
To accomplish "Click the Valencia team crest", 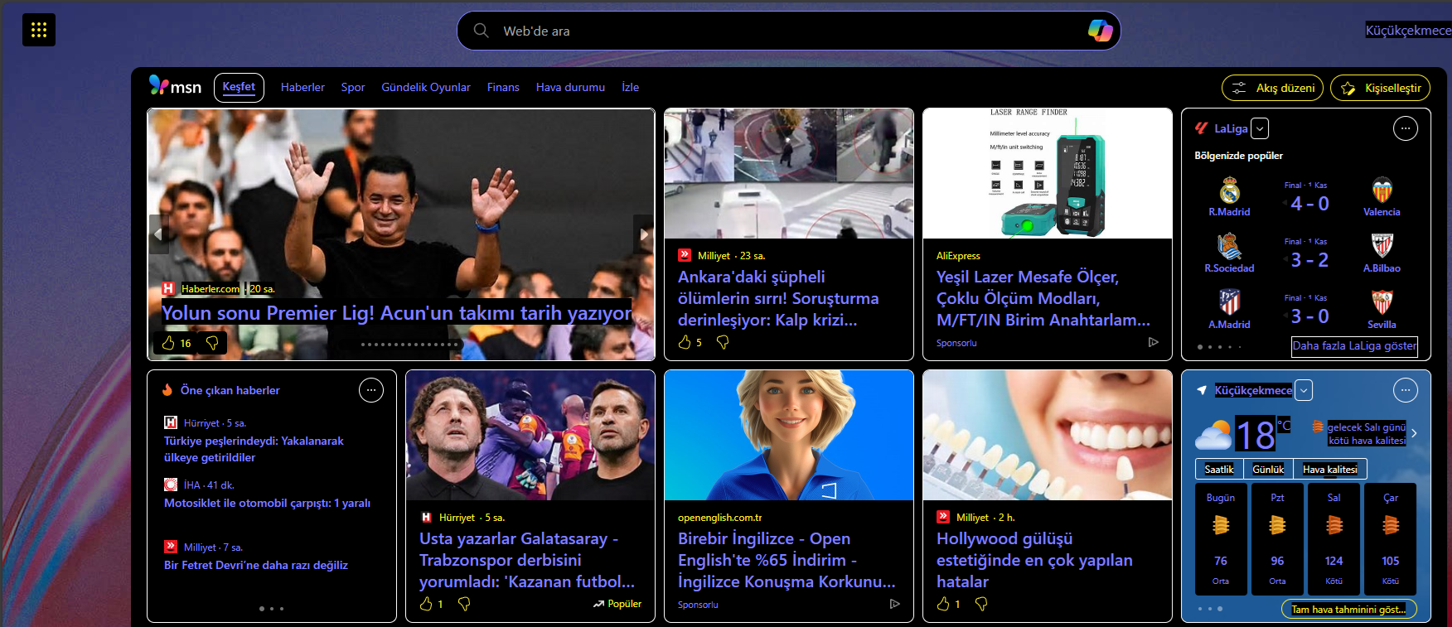I will 1382,191.
